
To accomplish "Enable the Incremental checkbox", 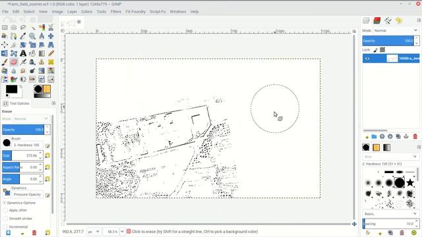I will (5, 226).
